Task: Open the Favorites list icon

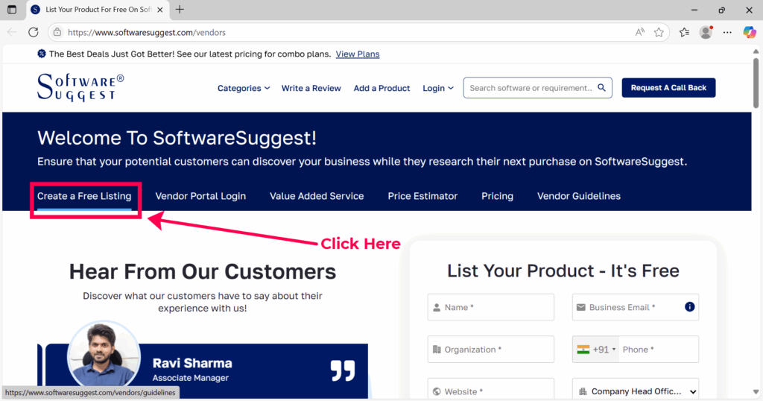Action: (684, 33)
